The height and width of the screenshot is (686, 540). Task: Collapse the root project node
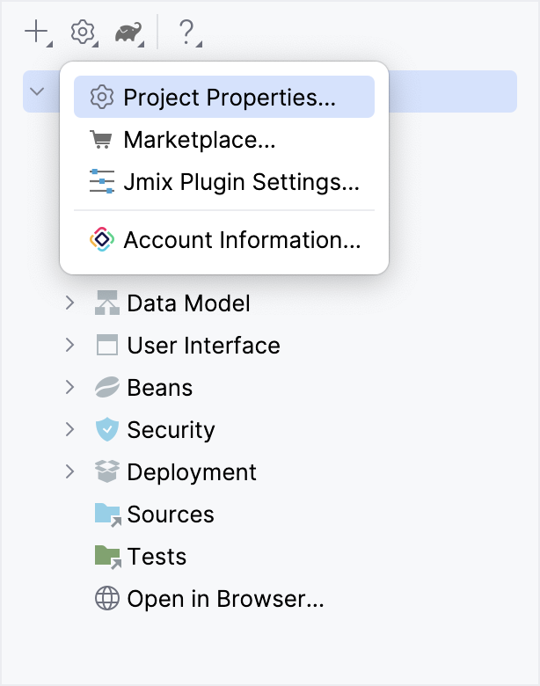37,91
